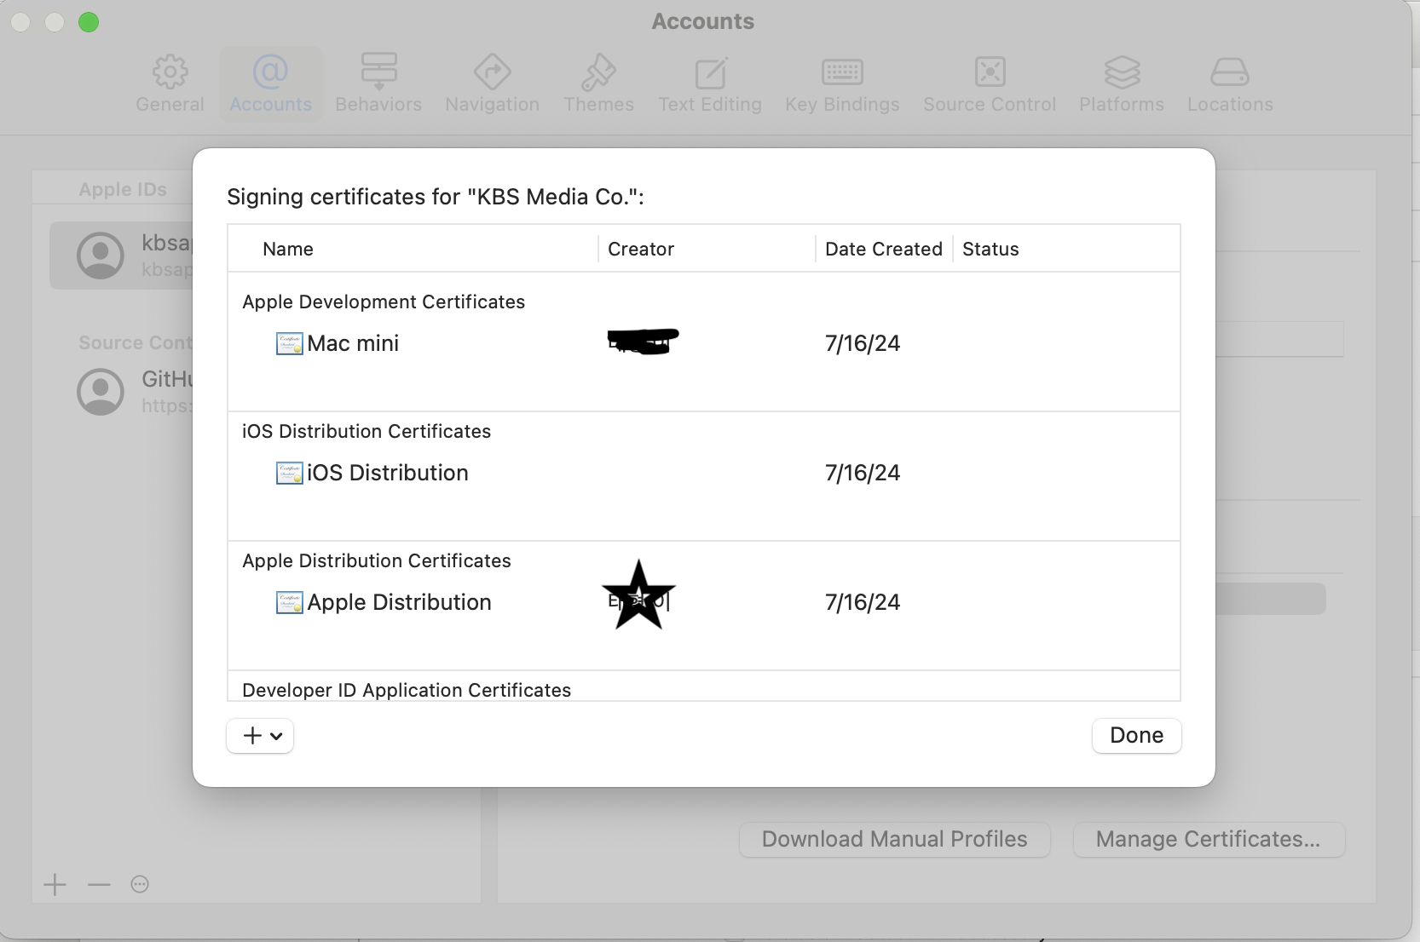This screenshot has width=1420, height=942.
Task: Select the Mac mini certificate row
Action: pyautogui.click(x=704, y=344)
